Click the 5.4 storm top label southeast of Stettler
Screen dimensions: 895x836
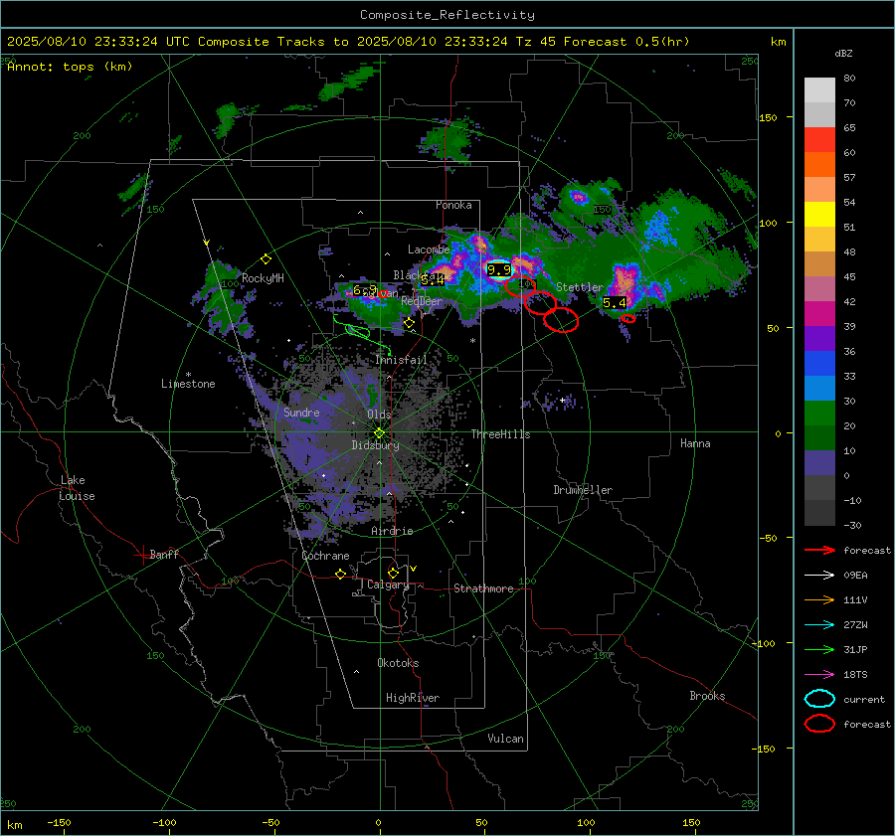(x=615, y=303)
